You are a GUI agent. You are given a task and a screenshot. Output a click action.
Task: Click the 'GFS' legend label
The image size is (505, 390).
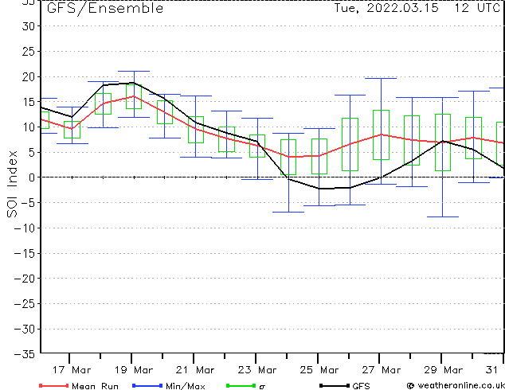361,386
